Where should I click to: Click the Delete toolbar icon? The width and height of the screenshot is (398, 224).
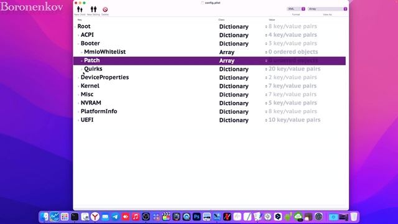coord(105,10)
